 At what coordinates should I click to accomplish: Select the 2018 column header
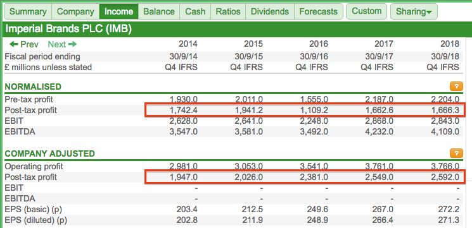coord(449,44)
